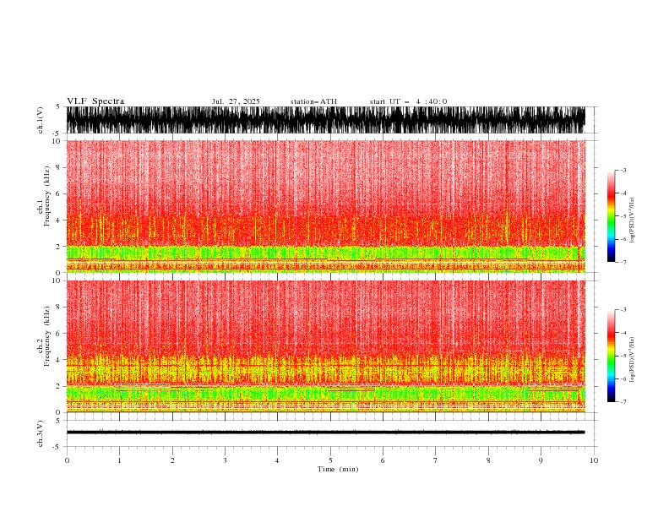The height and width of the screenshot is (517, 669).
Task: Click the "-3" label on ch.1 color bar
Action: 623,170
